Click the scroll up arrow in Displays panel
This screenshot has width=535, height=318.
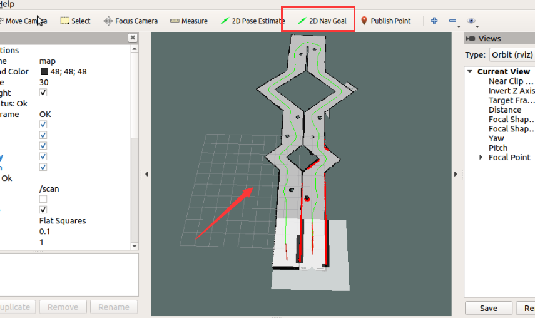coord(135,49)
